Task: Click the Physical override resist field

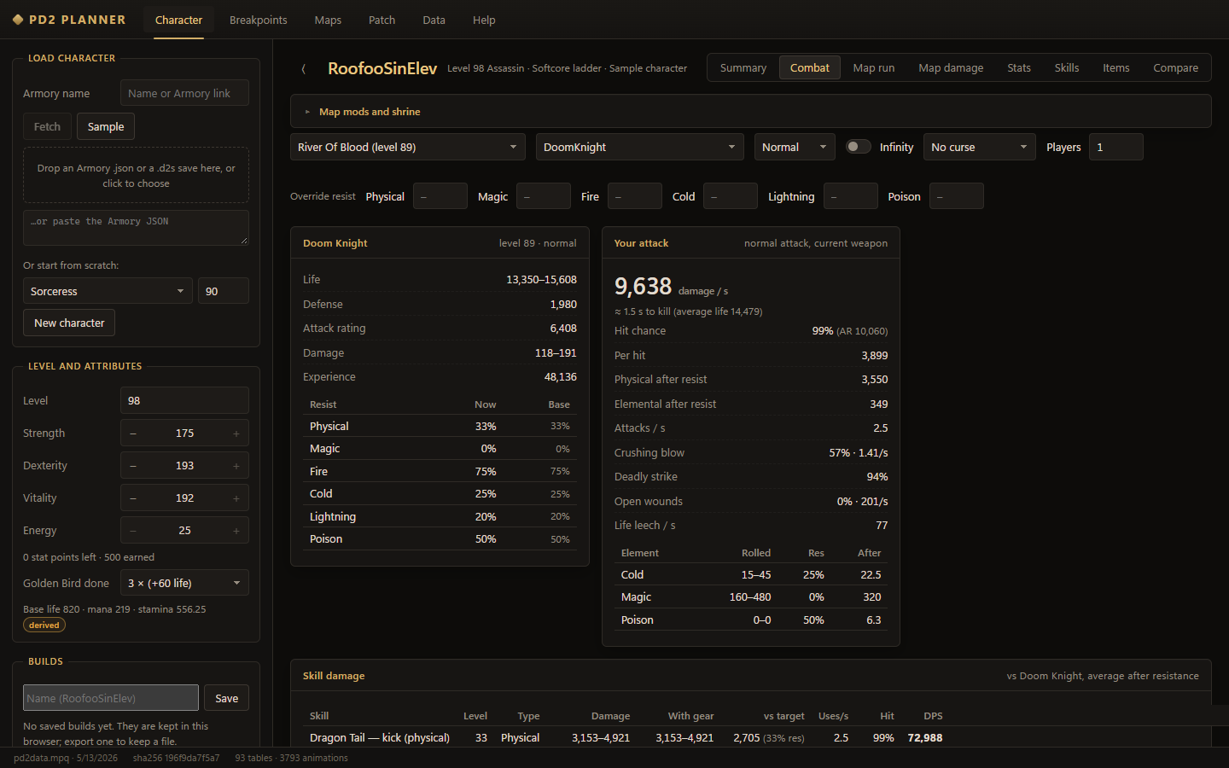Action: tap(440, 196)
